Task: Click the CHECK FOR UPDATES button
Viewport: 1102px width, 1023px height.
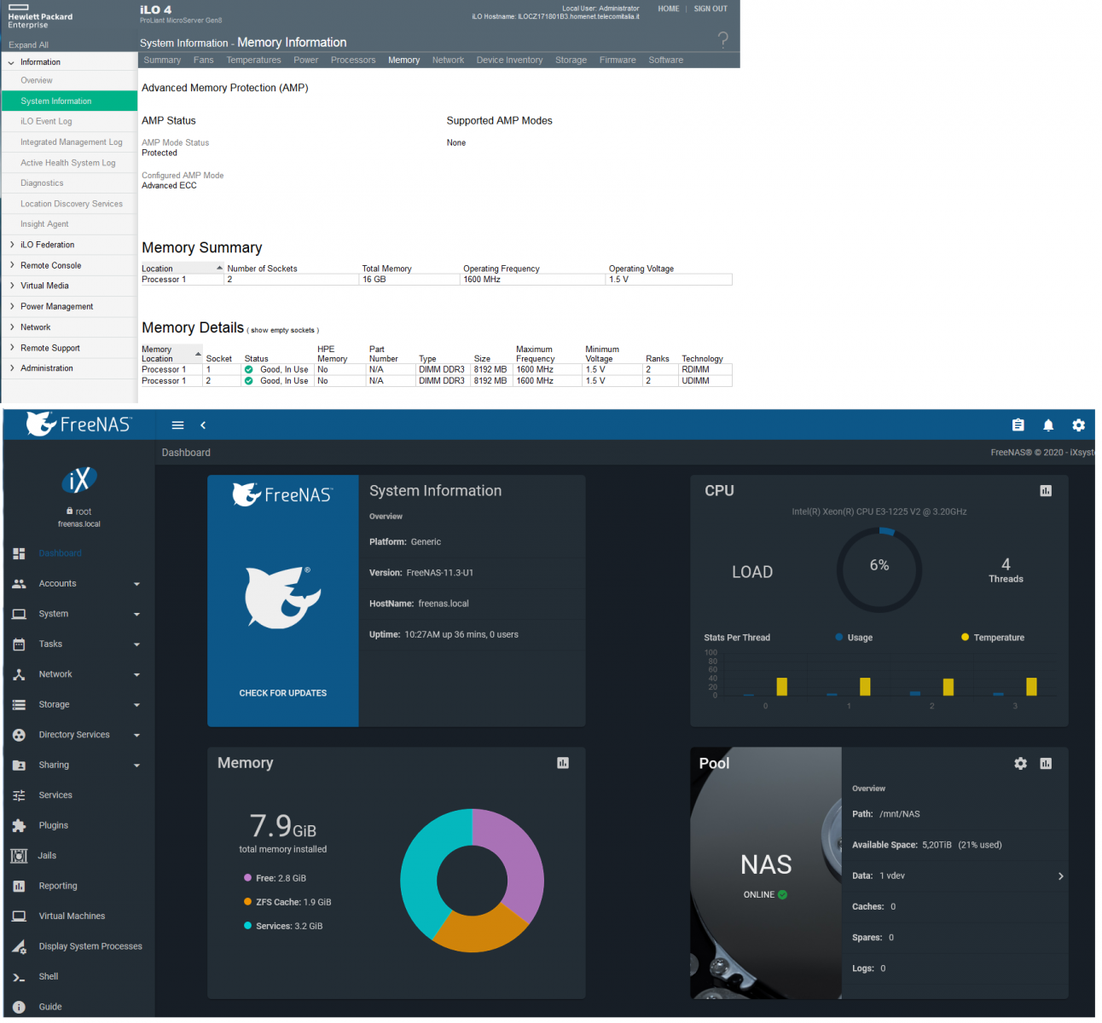Action: (283, 693)
